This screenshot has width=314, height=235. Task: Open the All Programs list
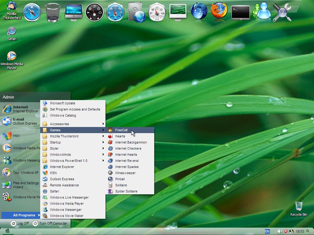coord(21,215)
